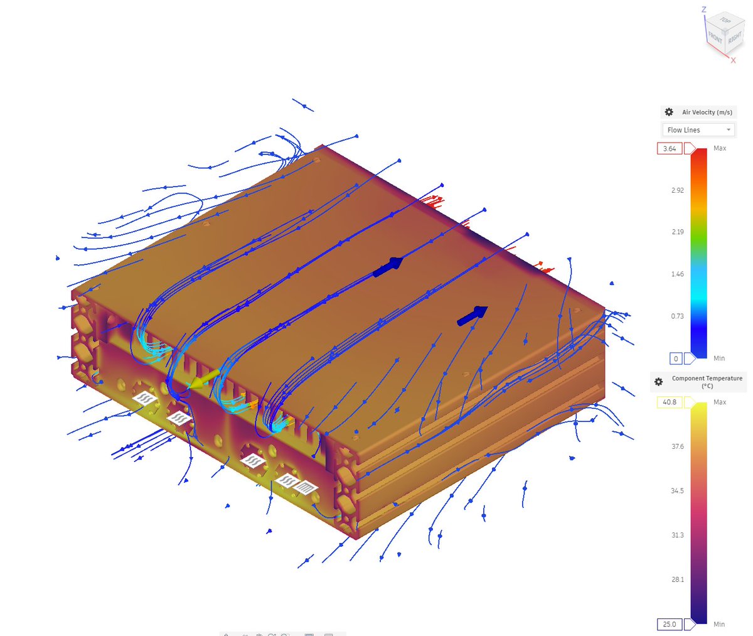The width and height of the screenshot is (753, 636).
Task: Select the smaller dark blue arrow near the right edge
Action: [x=473, y=315]
